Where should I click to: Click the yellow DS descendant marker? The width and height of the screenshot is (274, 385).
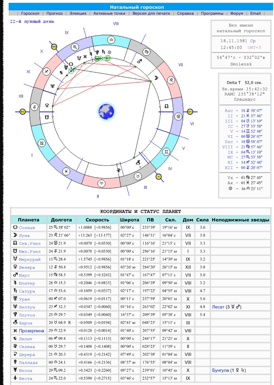(190, 112)
